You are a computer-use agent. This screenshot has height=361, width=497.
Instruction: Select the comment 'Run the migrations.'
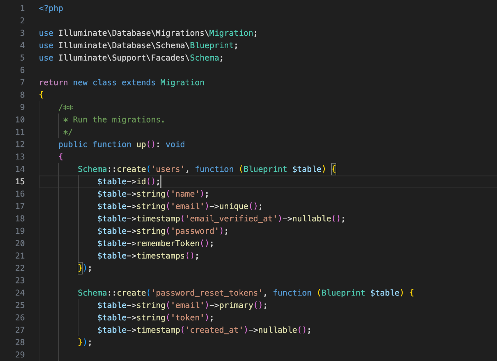[x=119, y=119]
